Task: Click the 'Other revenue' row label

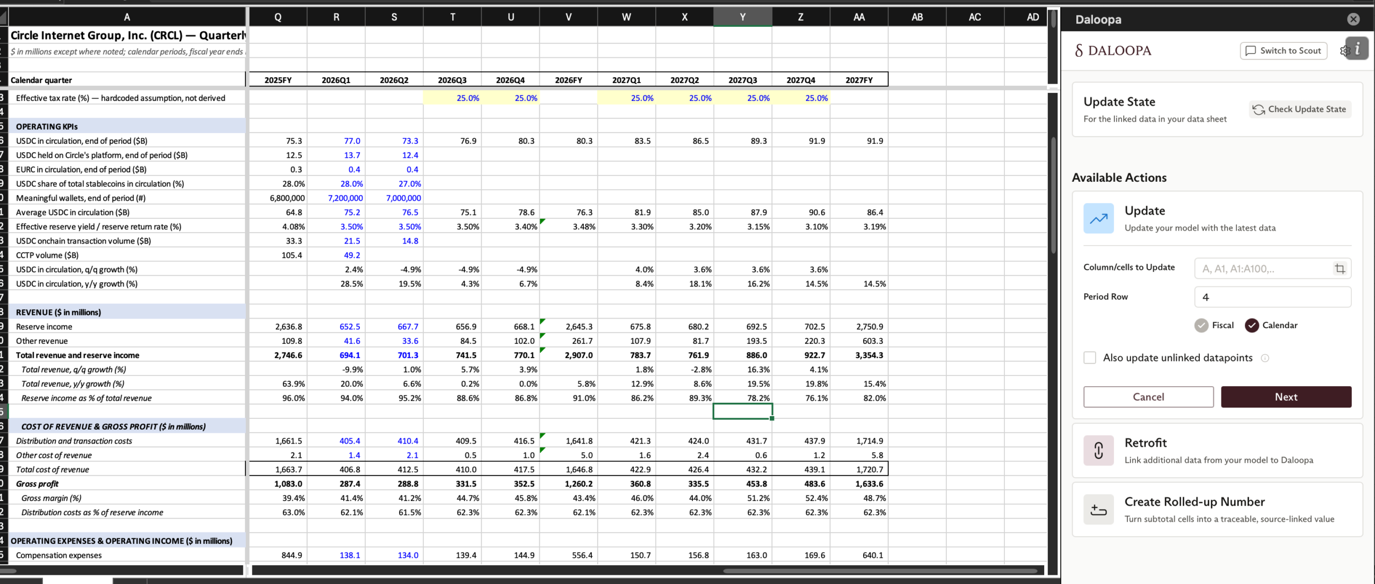Action: click(42, 341)
